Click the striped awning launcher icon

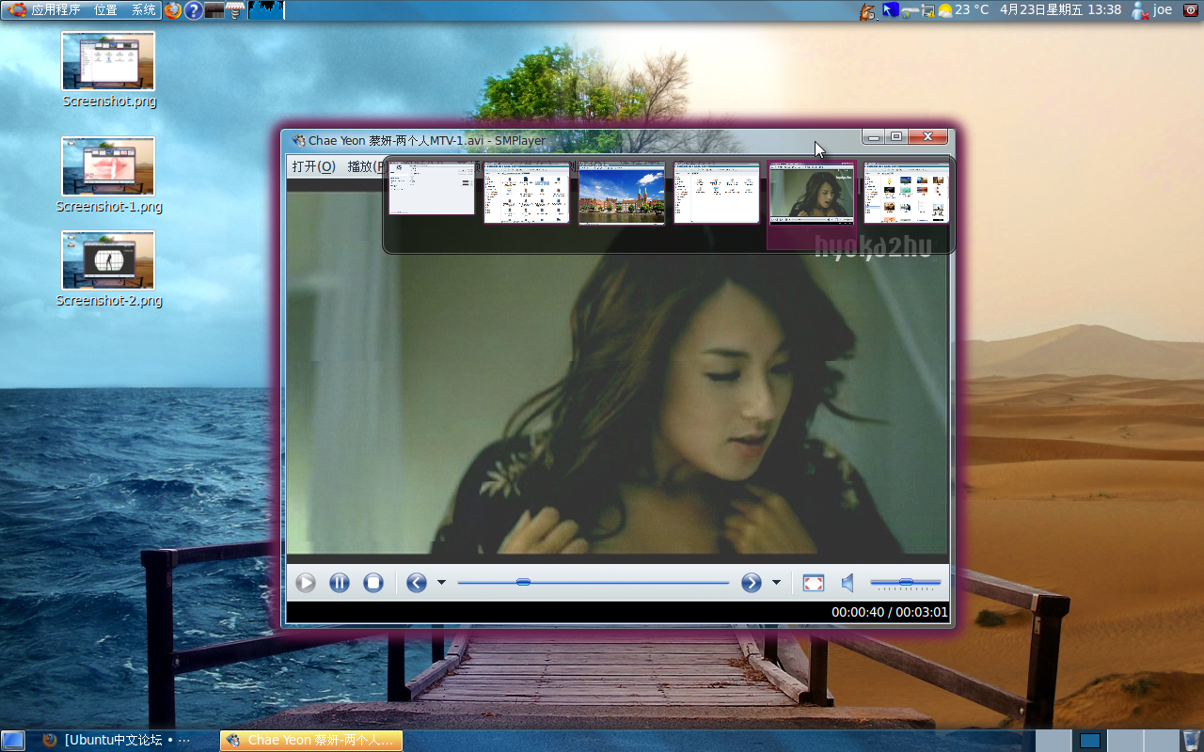[x=236, y=10]
